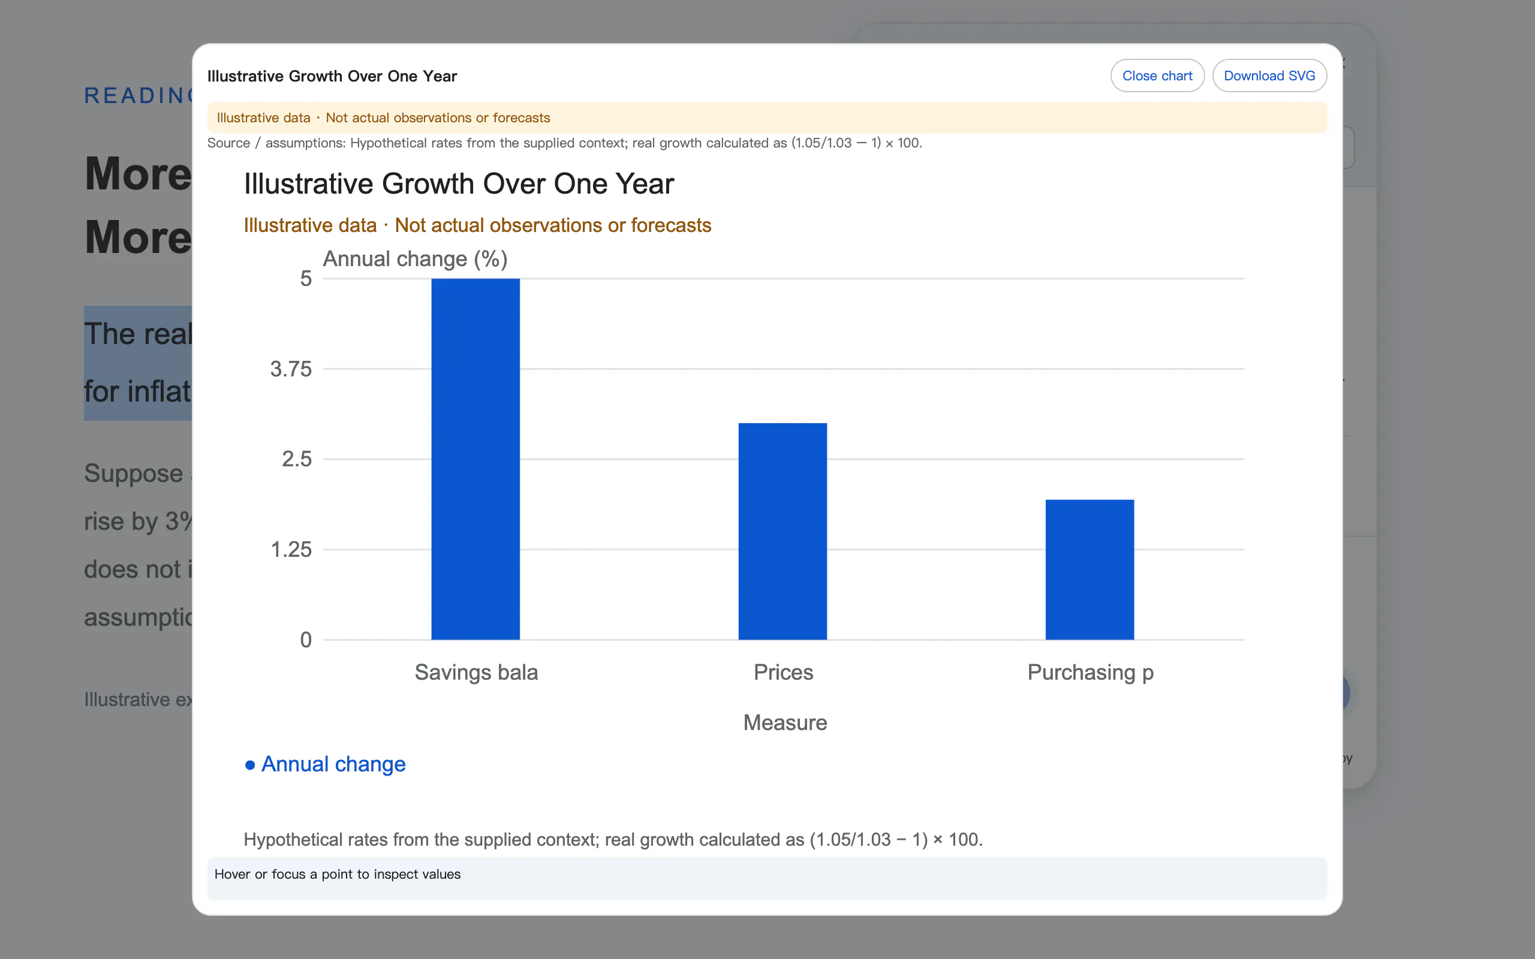The width and height of the screenshot is (1535, 959).
Task: Click the 'Measure' x-axis title
Action: click(785, 722)
